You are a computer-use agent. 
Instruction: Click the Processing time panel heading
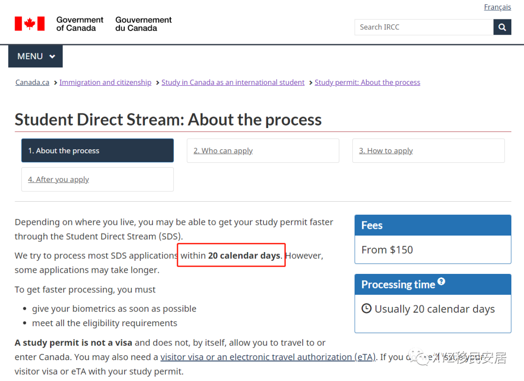click(433, 285)
